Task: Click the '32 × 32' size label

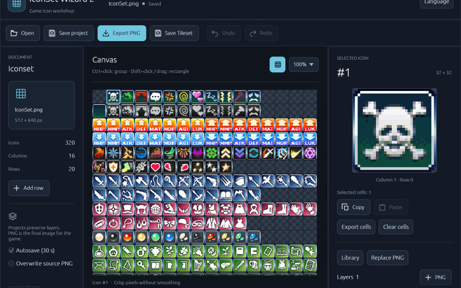Action: tap(443, 72)
